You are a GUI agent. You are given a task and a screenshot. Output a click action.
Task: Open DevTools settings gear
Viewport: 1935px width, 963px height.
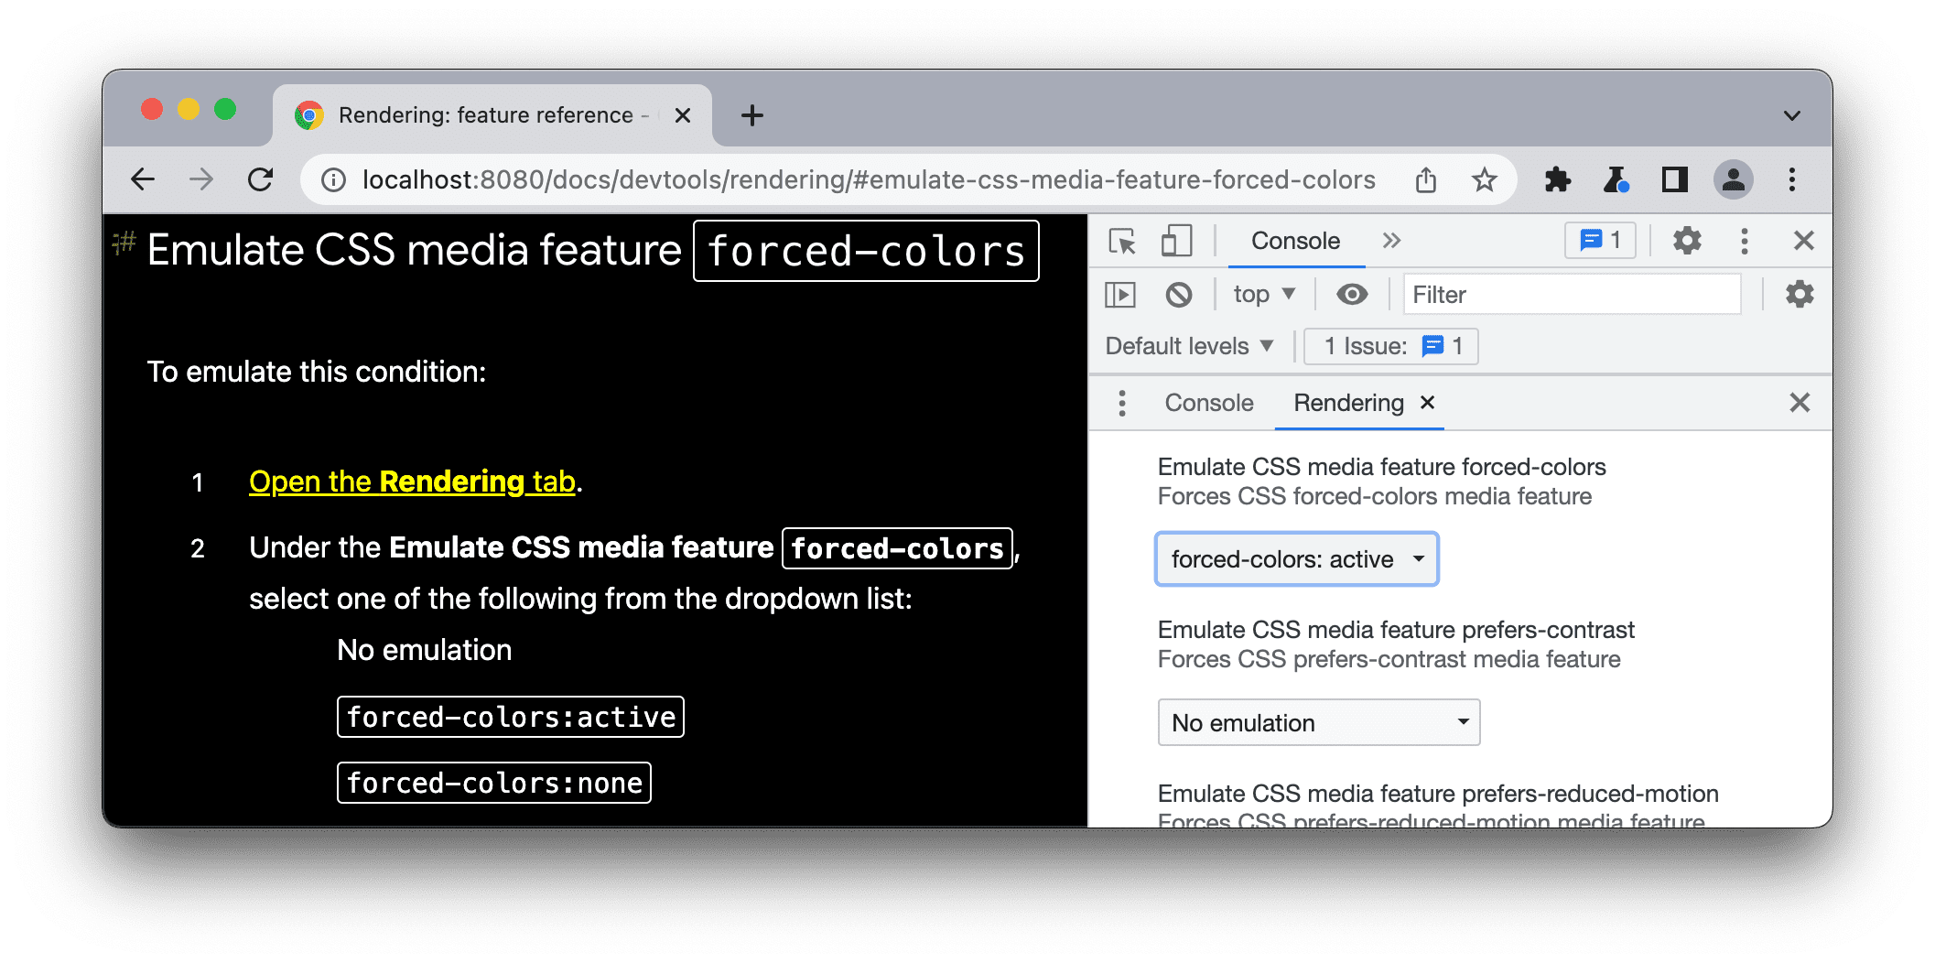pos(1686,241)
